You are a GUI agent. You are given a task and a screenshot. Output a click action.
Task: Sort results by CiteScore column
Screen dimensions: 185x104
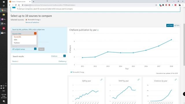click(62, 62)
